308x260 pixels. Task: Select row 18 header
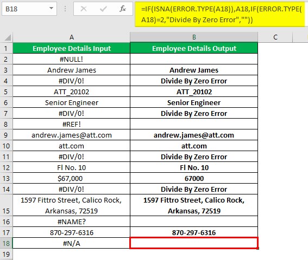coord(6,243)
